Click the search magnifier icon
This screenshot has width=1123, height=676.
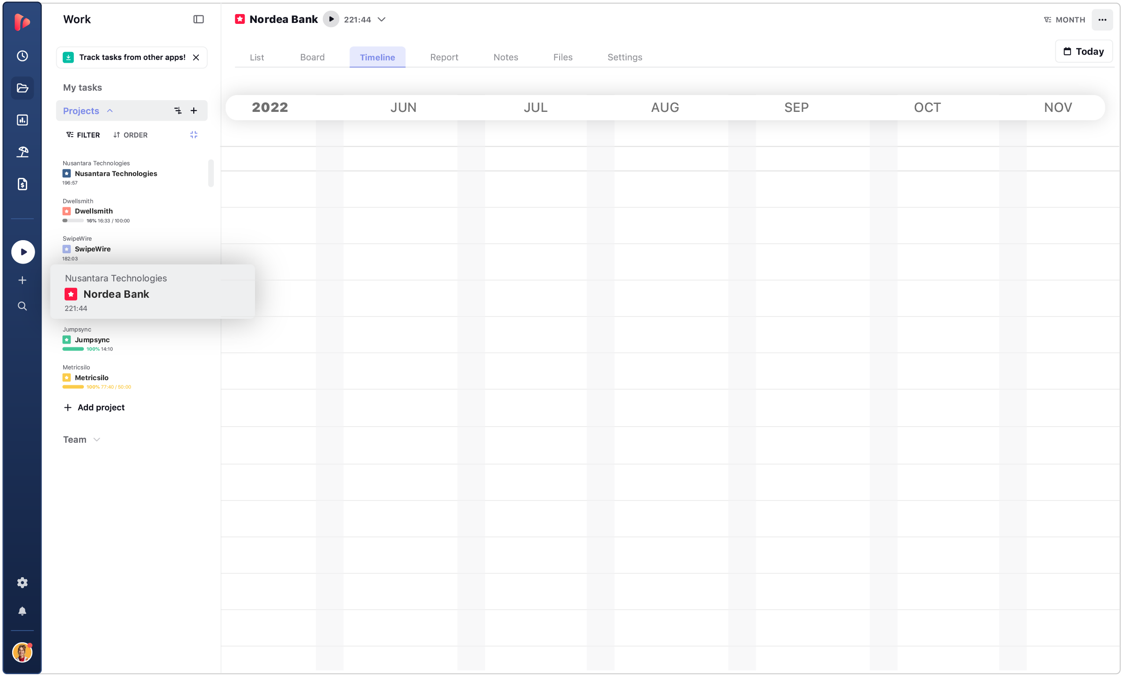tap(22, 306)
